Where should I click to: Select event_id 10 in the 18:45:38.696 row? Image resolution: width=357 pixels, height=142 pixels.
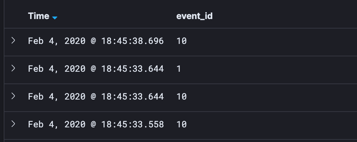181,41
